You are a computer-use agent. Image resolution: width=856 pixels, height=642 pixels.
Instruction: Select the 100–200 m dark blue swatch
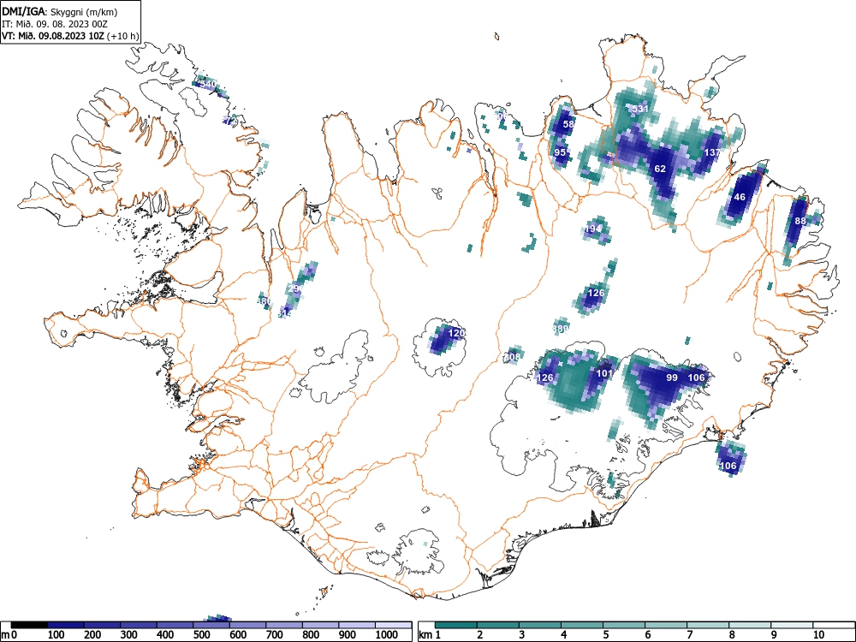click(x=66, y=625)
